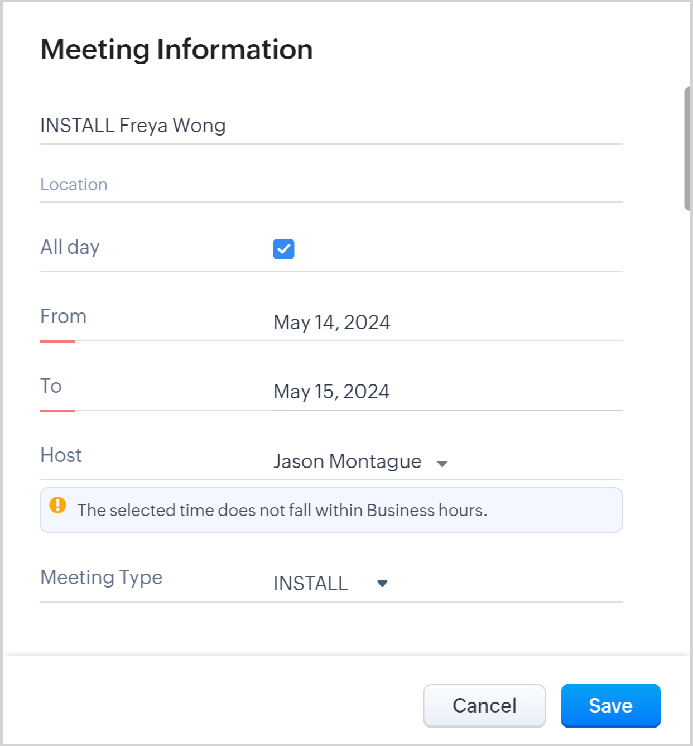Image resolution: width=693 pixels, height=746 pixels.
Task: Click the Meeting Type label
Action: 101,577
